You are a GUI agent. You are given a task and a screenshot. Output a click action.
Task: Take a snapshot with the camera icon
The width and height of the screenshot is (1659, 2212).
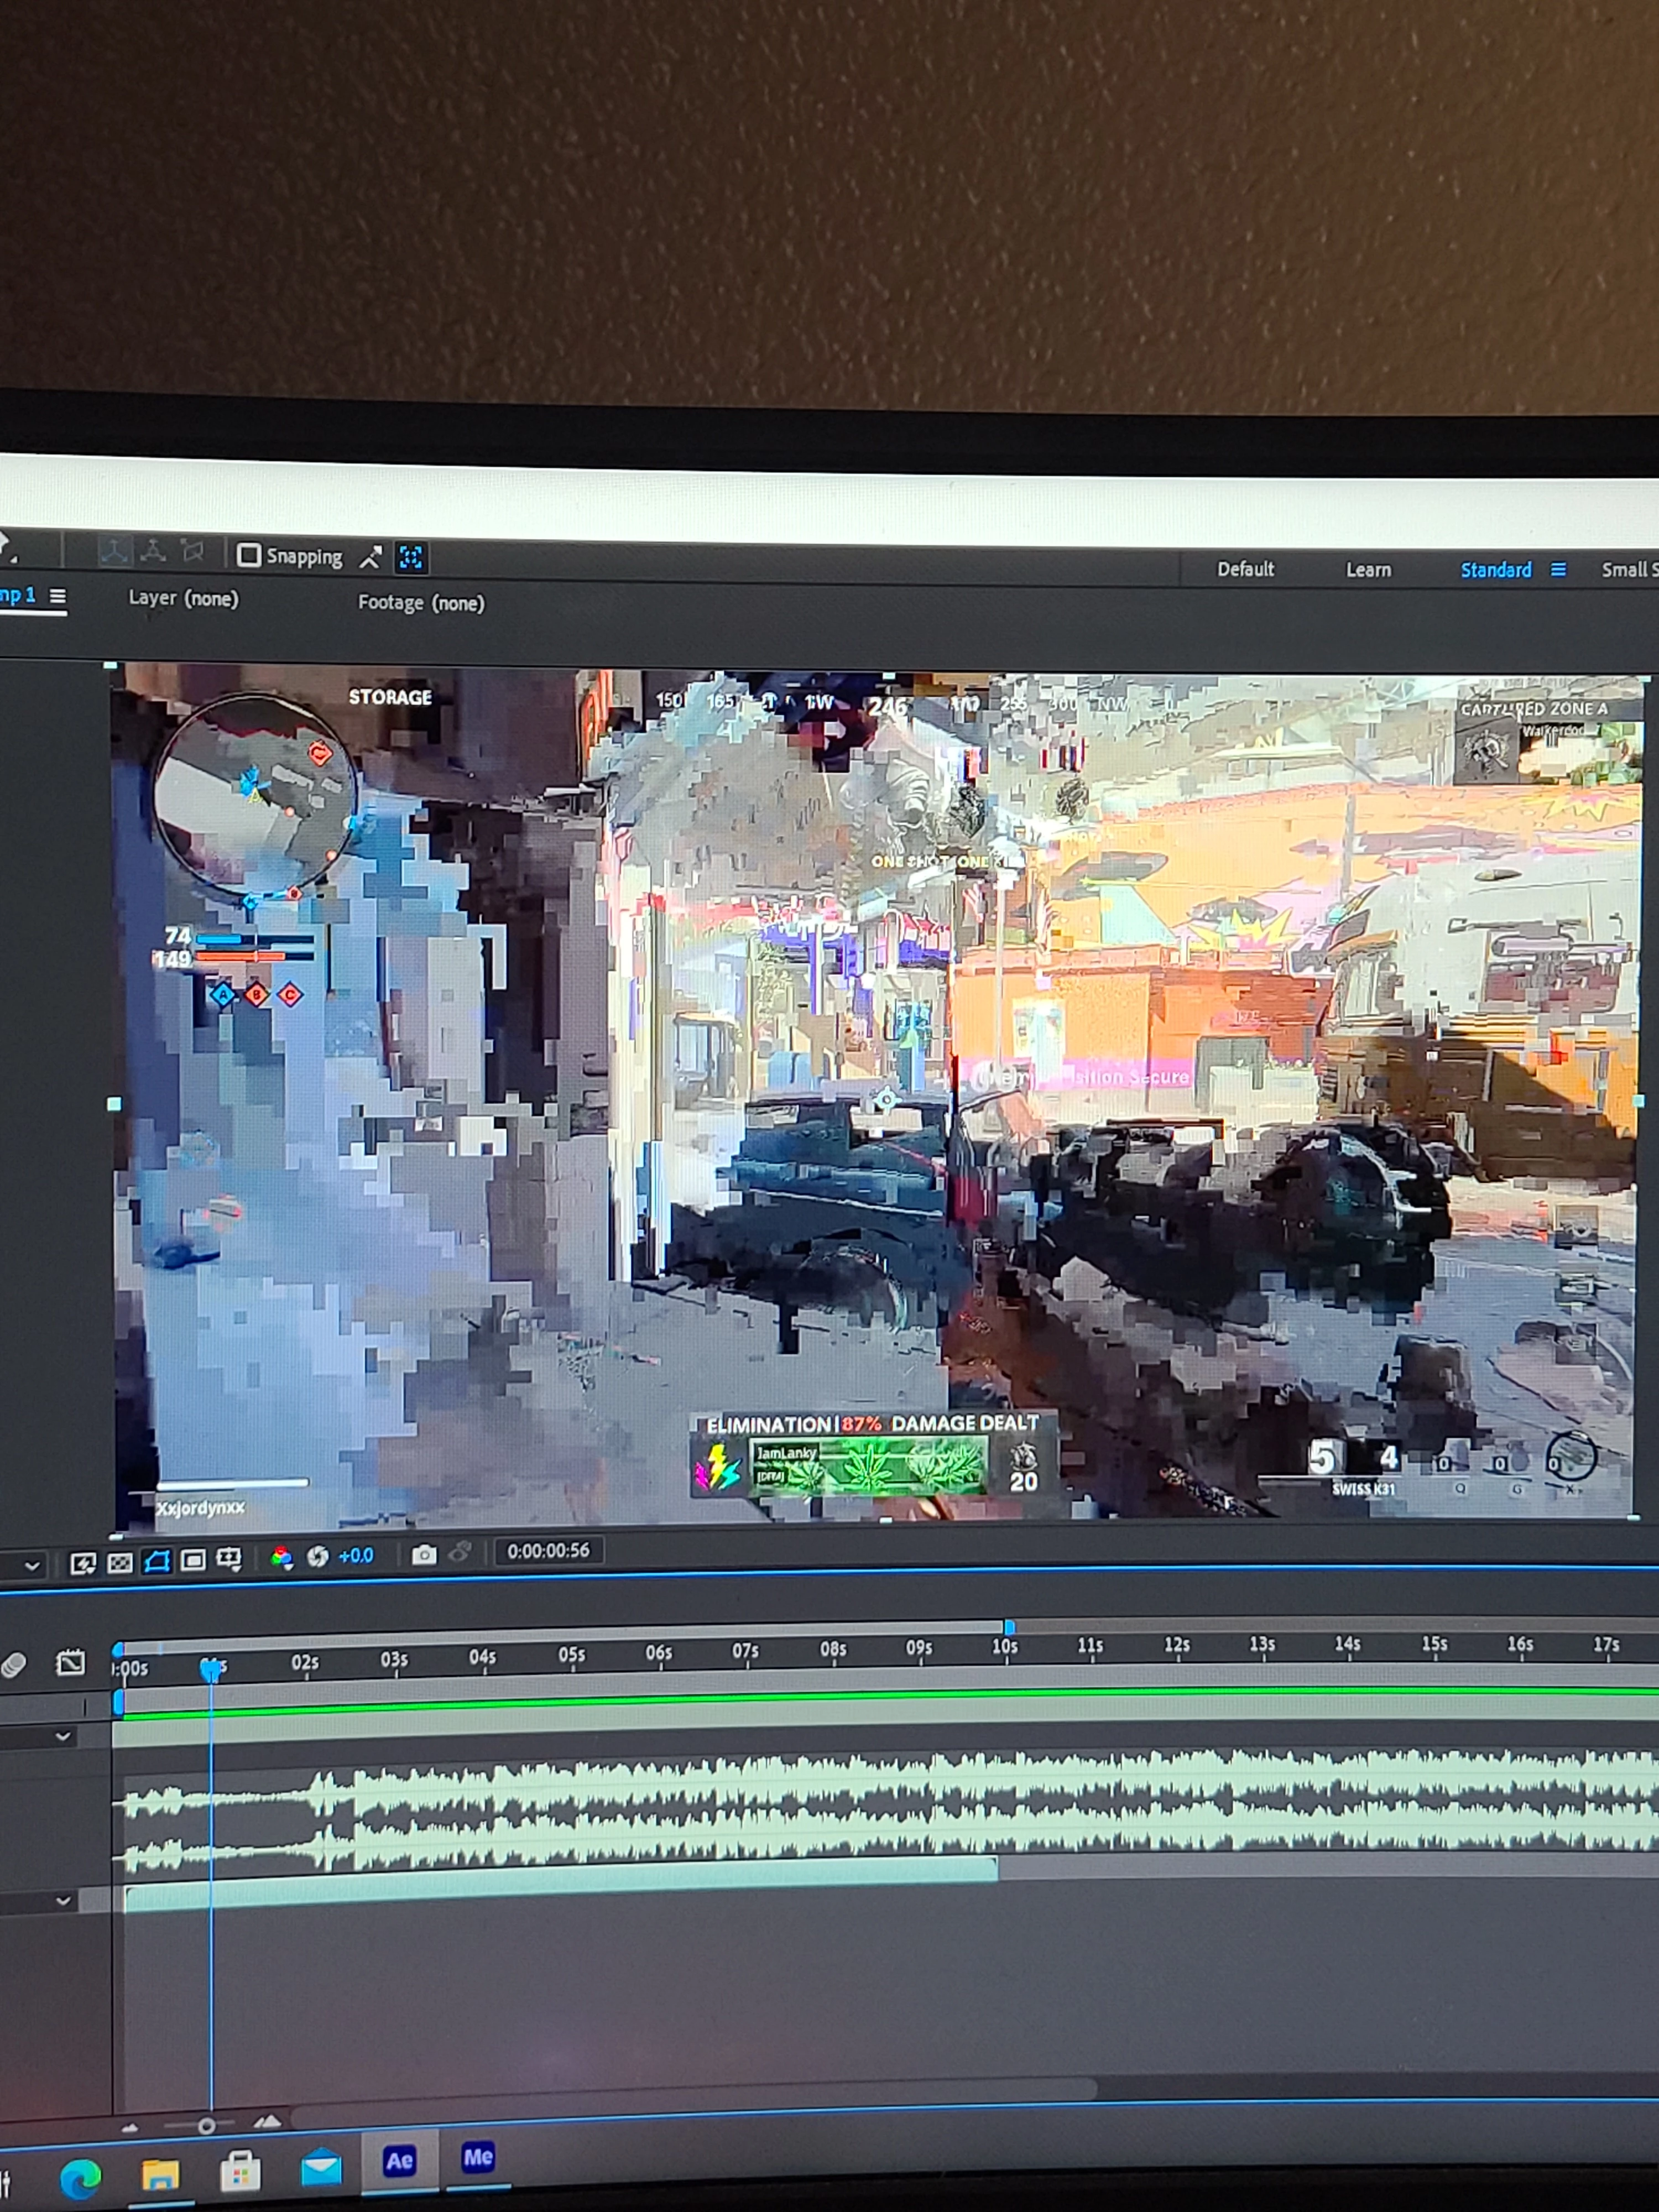click(x=424, y=1554)
